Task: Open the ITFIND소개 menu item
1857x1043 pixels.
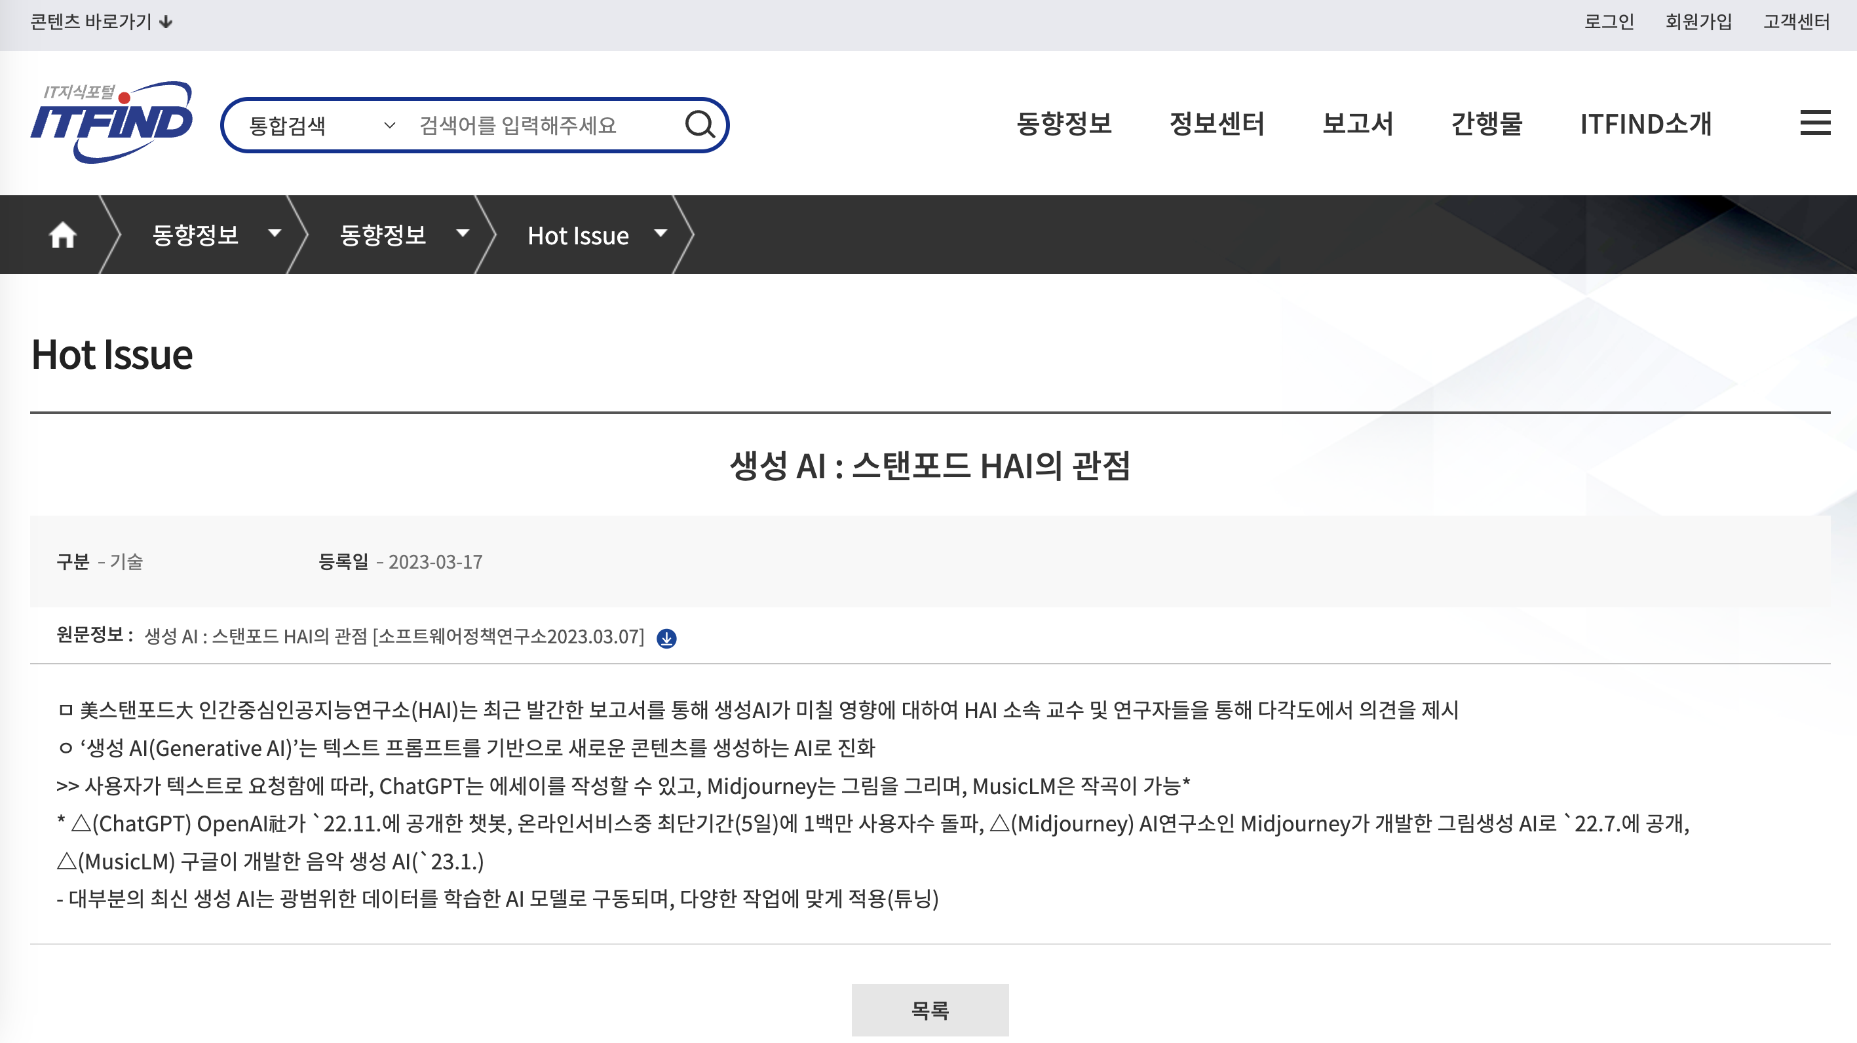Action: pyautogui.click(x=1645, y=124)
